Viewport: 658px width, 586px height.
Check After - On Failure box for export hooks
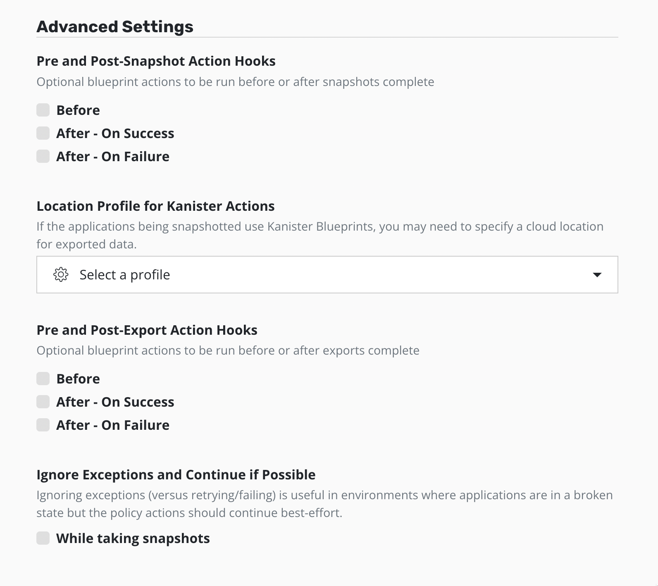(43, 425)
